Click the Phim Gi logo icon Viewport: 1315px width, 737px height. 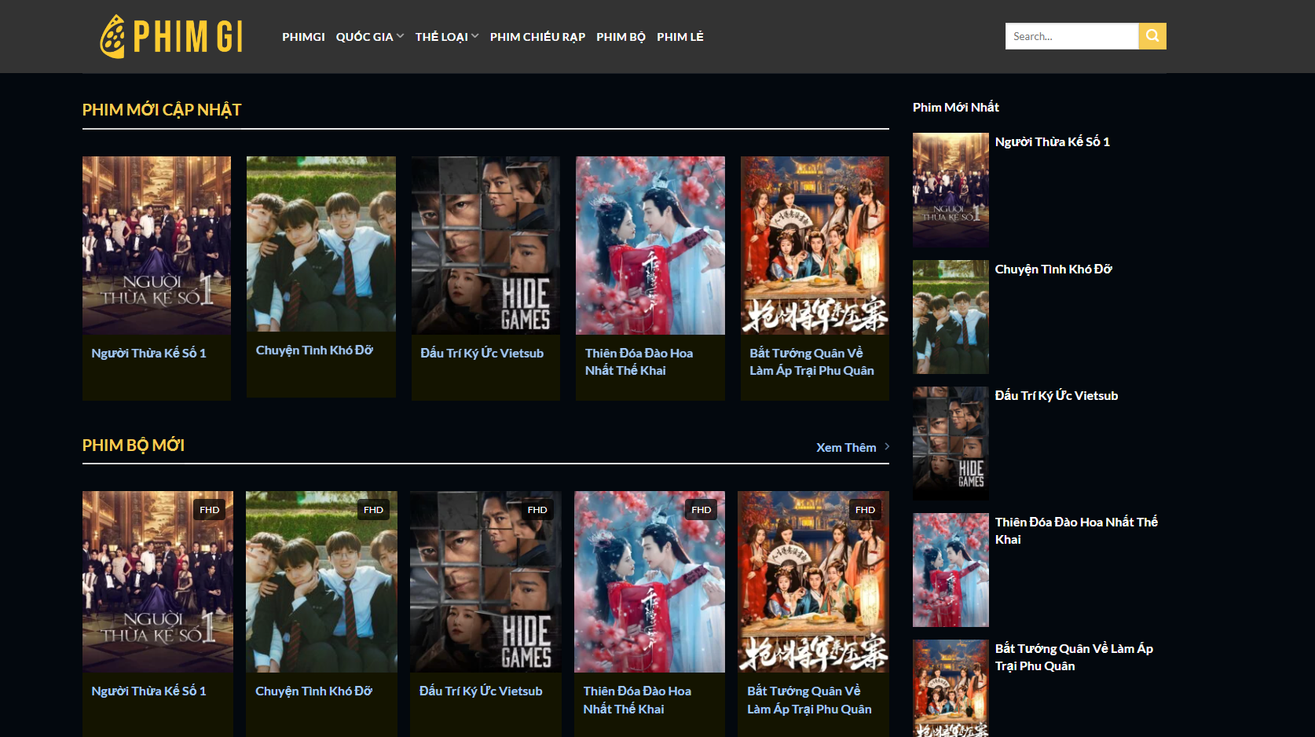coord(112,37)
